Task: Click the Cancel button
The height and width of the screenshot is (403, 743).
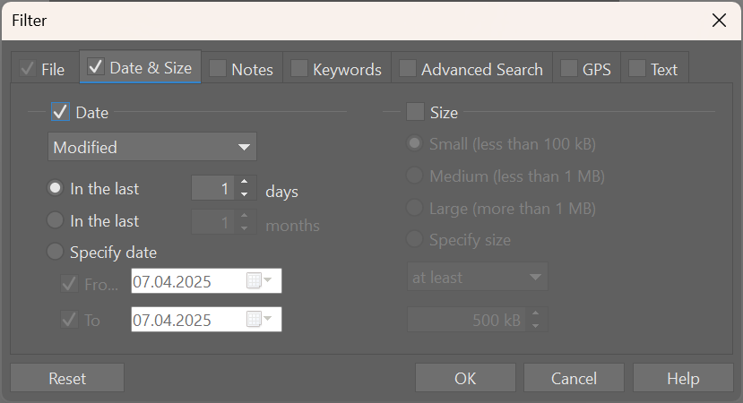Action: click(x=574, y=378)
